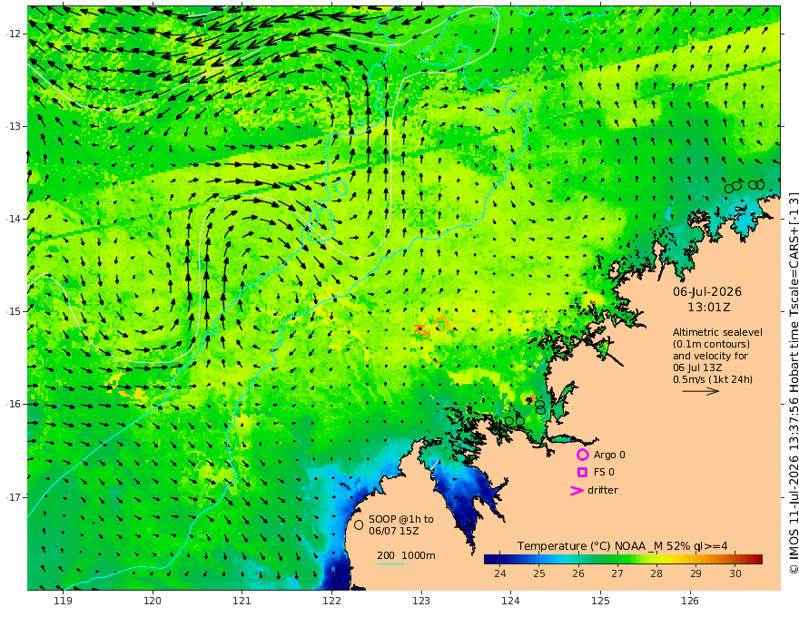Viewport: 799px width, 617px height.
Task: Click the 'Altimetric sealevel' caption line
Action: click(717, 332)
